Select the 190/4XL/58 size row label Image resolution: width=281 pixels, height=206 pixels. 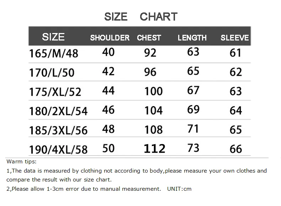[x=58, y=149]
